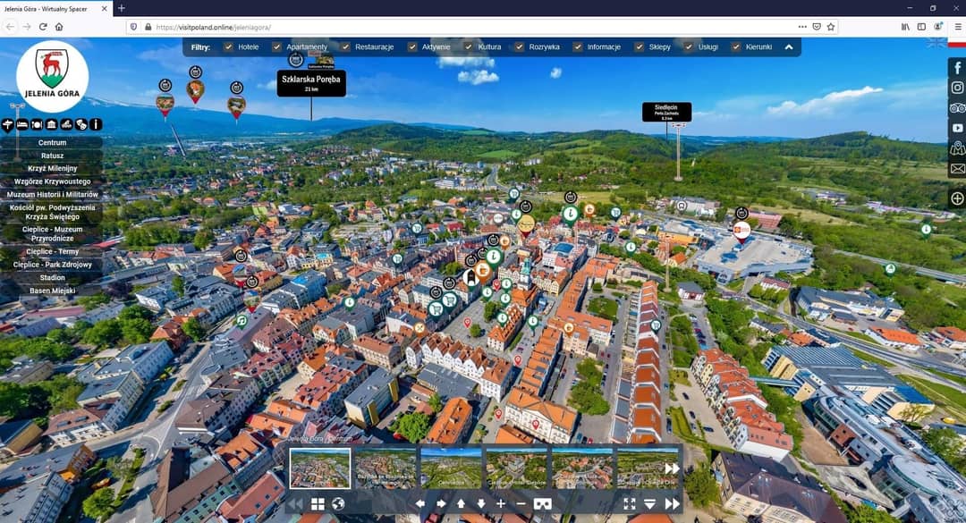Go to Cieplice - Termy location
The width and height of the screenshot is (966, 523).
click(52, 252)
